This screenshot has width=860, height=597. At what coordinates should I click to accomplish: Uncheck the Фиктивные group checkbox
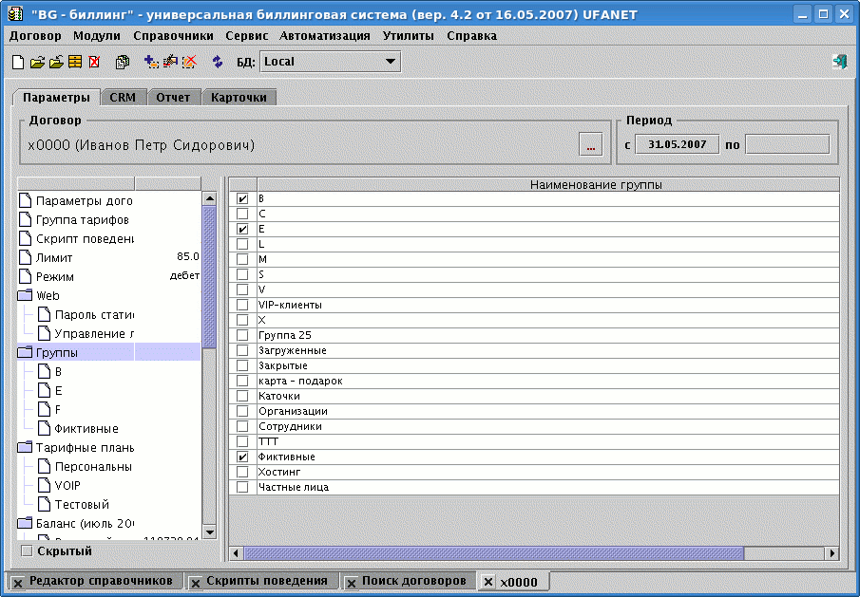click(x=242, y=457)
